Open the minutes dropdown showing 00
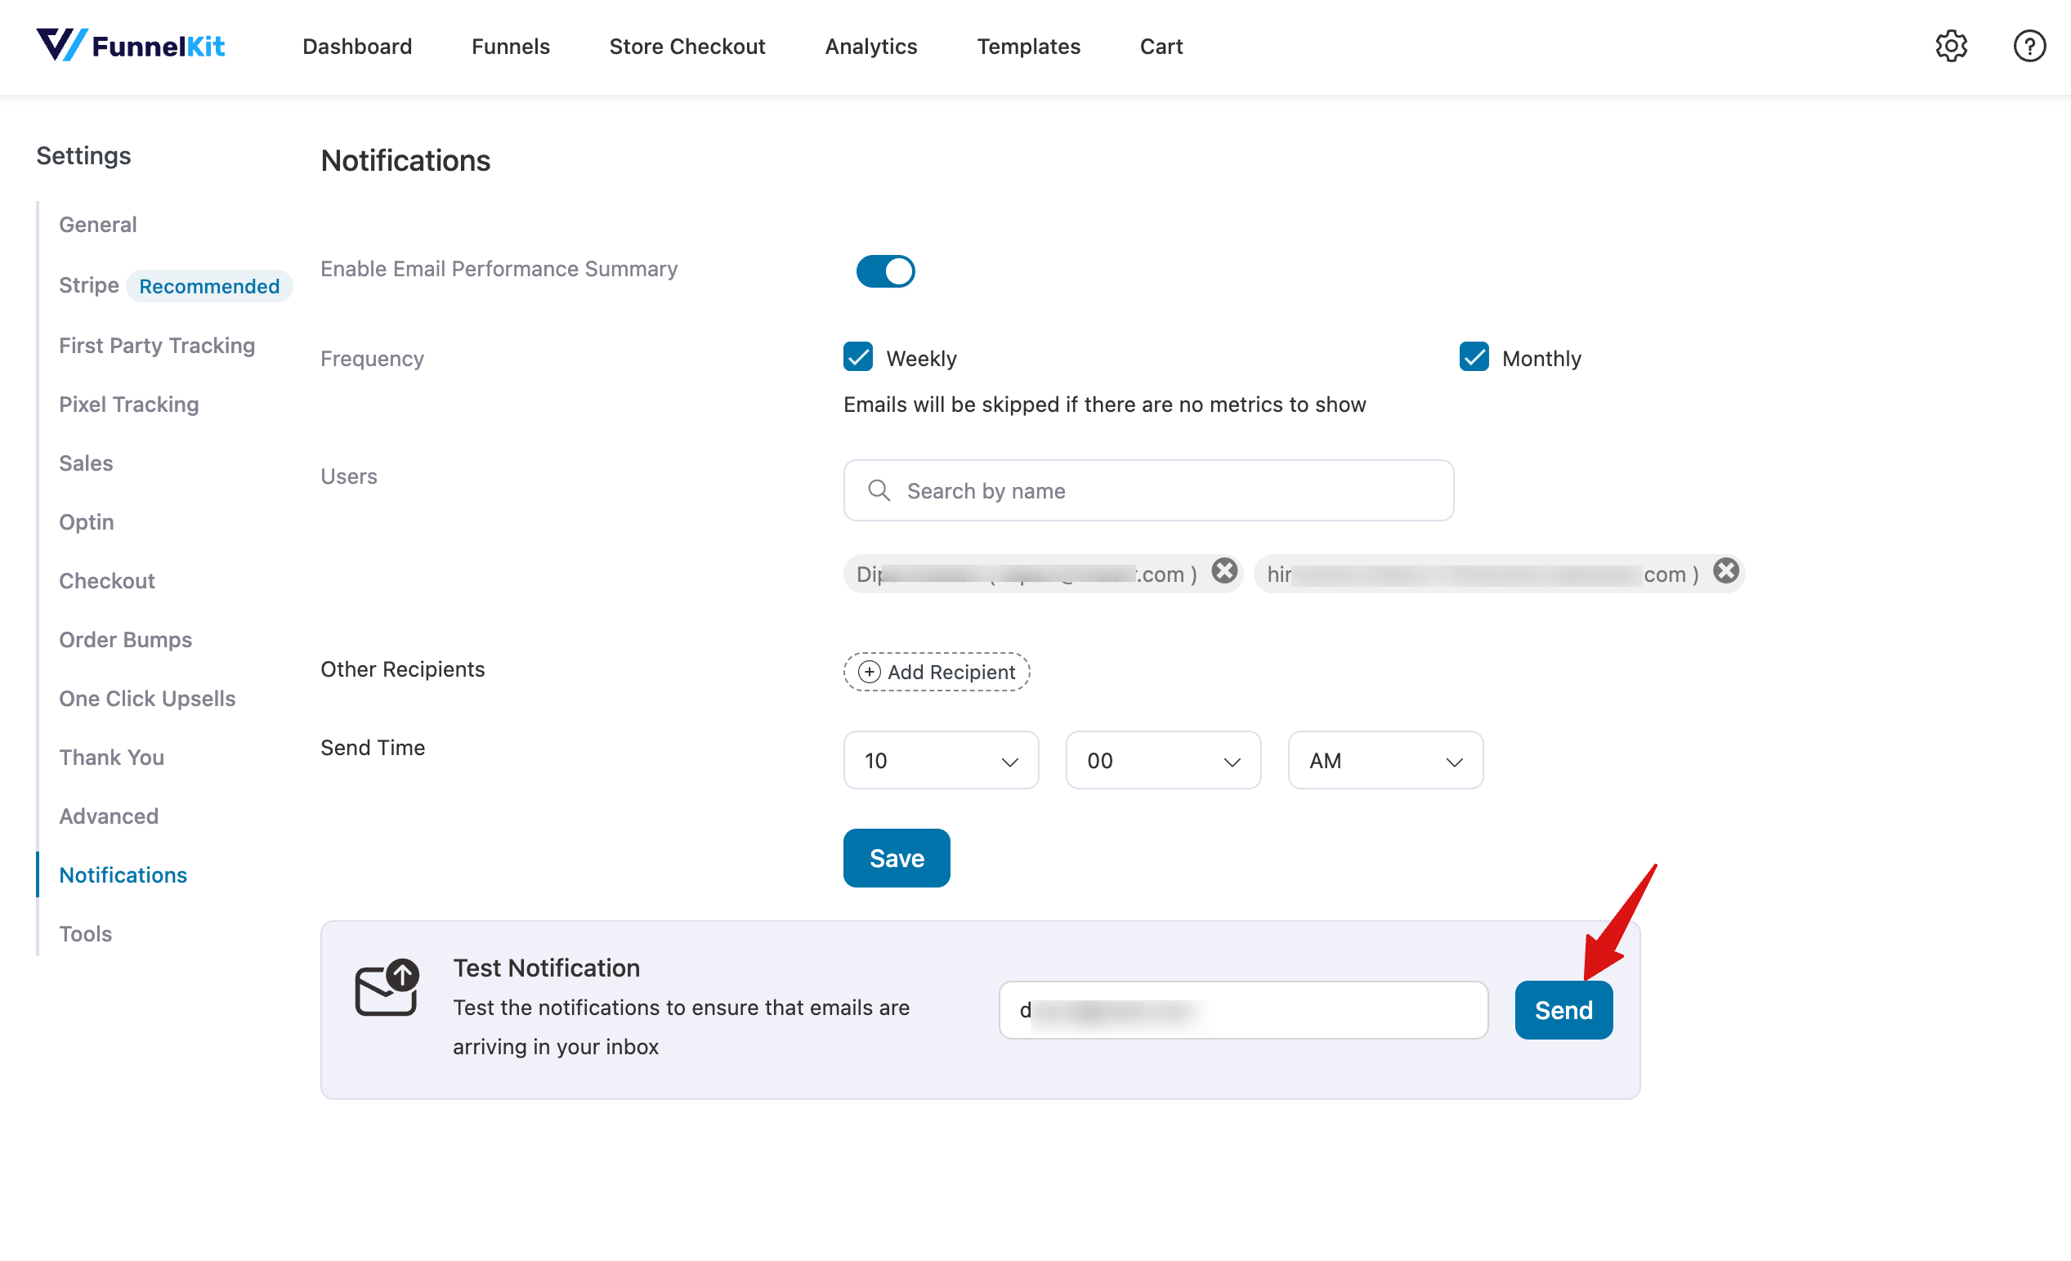Screen dimensions: 2071x1261 pyautogui.click(x=1163, y=760)
